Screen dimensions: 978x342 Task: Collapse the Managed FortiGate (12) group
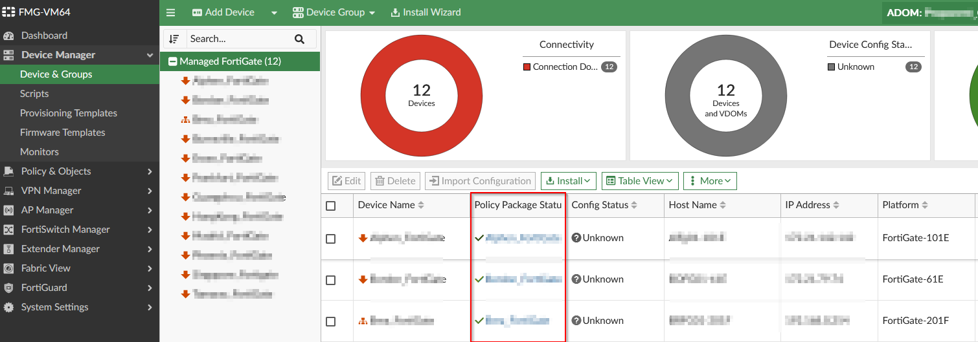172,61
